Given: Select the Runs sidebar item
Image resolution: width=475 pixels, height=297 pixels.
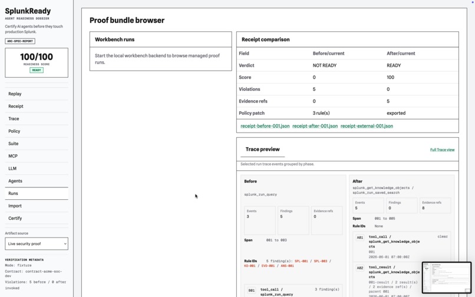Looking at the screenshot, I should point(37,193).
